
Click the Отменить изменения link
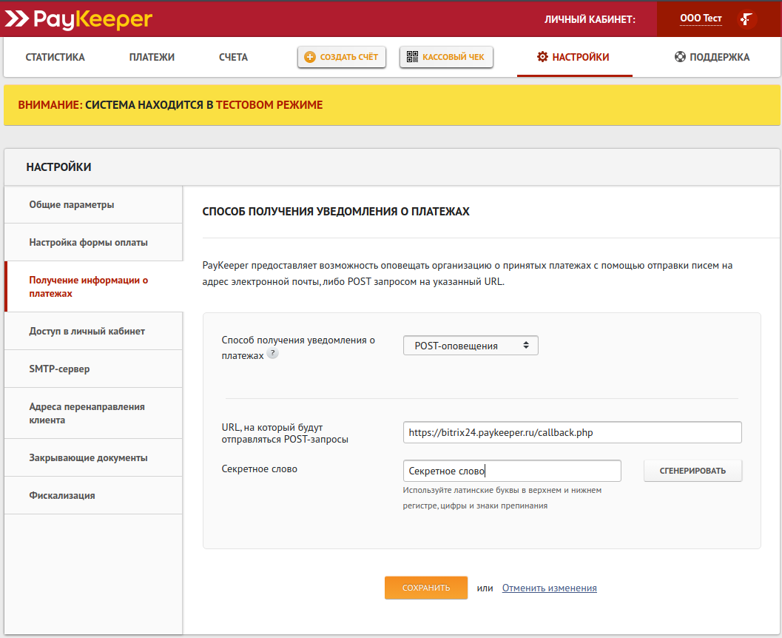(549, 588)
